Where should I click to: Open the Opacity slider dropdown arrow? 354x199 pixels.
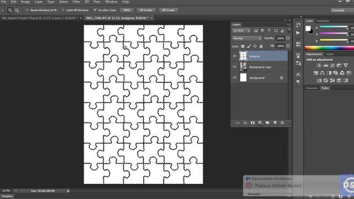coord(288,38)
